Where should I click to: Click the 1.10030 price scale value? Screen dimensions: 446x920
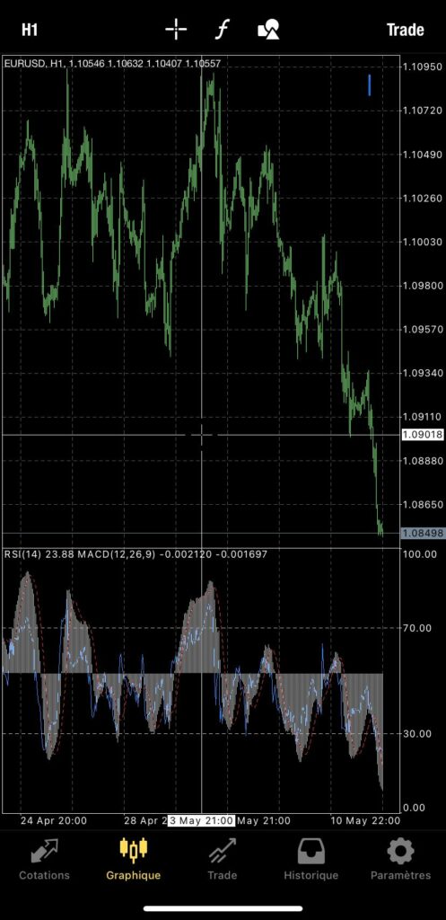click(x=423, y=242)
